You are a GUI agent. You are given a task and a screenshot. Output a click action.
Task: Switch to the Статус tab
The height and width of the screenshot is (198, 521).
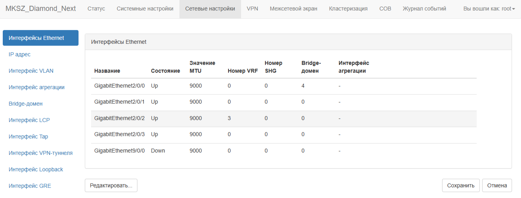[x=96, y=9]
